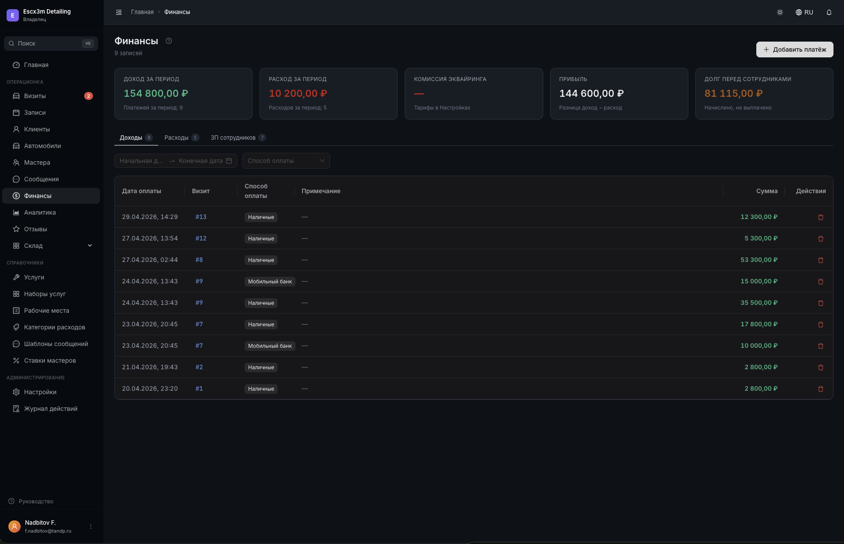
Task: Delete the 53 300,00 ₽ payment
Action: coord(821,260)
